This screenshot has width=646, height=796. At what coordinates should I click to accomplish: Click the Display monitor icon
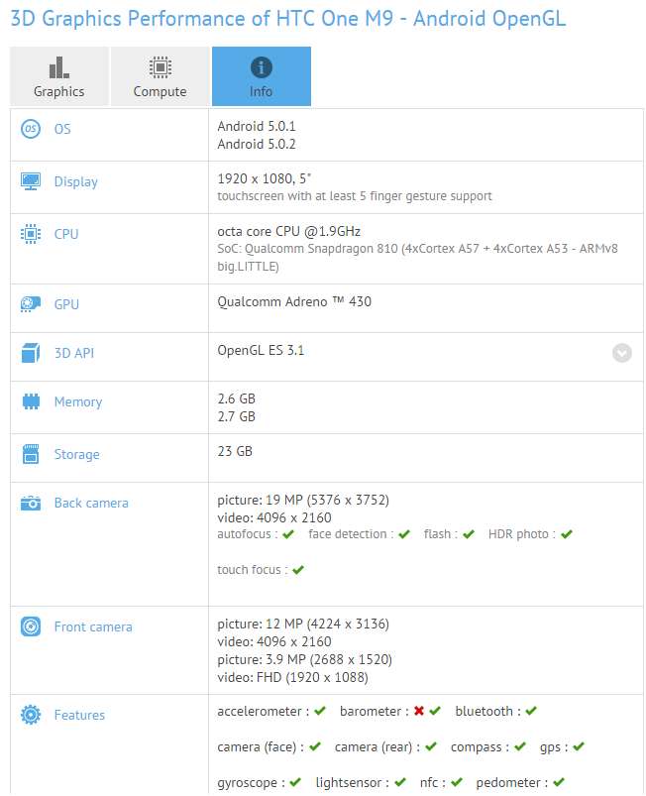click(31, 181)
